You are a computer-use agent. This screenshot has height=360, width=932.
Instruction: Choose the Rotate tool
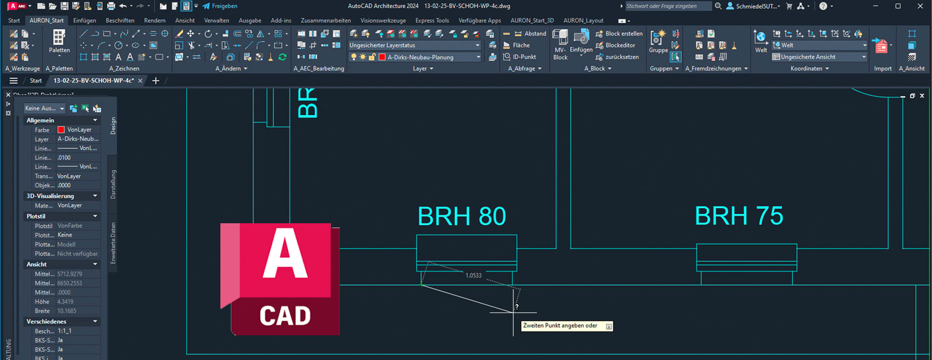(x=208, y=33)
